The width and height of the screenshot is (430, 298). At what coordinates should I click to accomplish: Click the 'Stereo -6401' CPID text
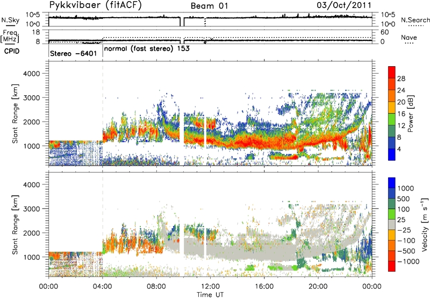[x=73, y=53]
